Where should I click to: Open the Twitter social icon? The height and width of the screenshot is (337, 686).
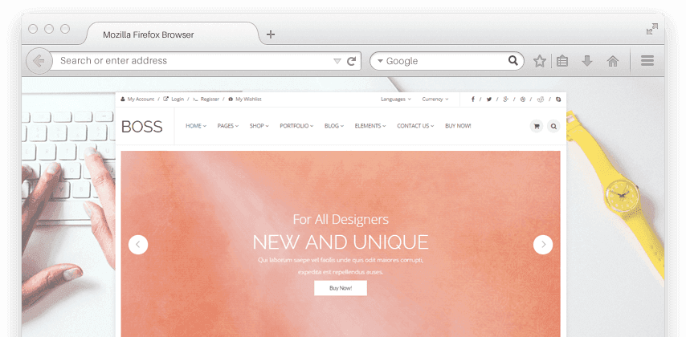tap(489, 99)
